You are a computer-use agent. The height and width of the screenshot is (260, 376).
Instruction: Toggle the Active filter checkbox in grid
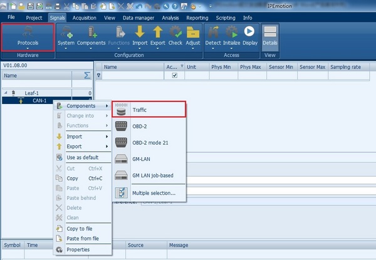175,75
